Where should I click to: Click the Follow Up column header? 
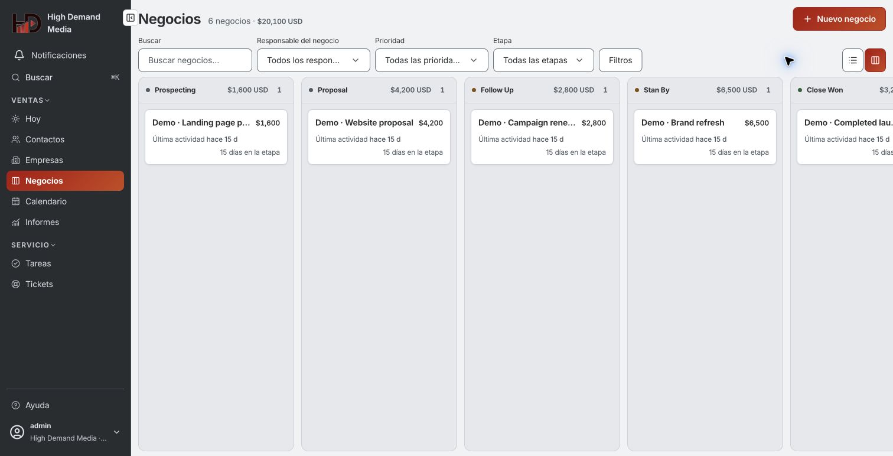[542, 90]
